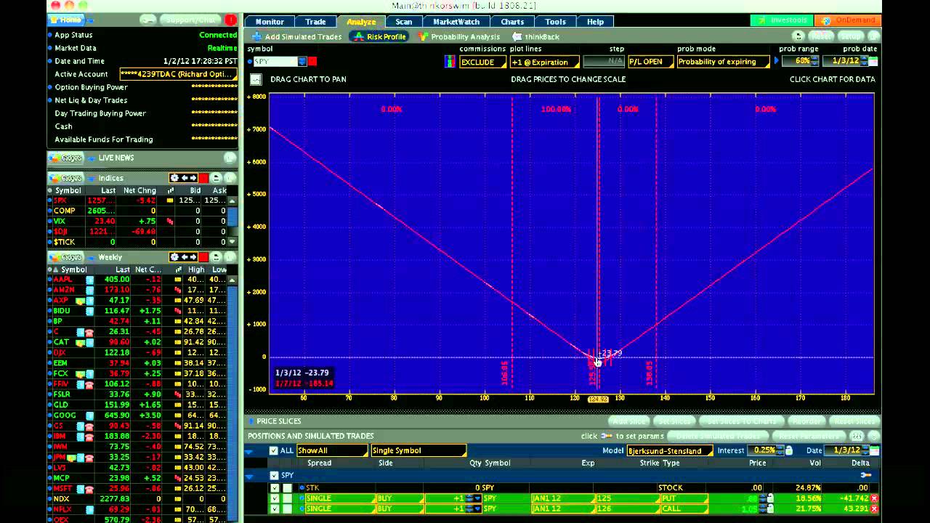930x523 pixels.
Task: Select the Risk Profile sub-tab
Action: (x=380, y=36)
